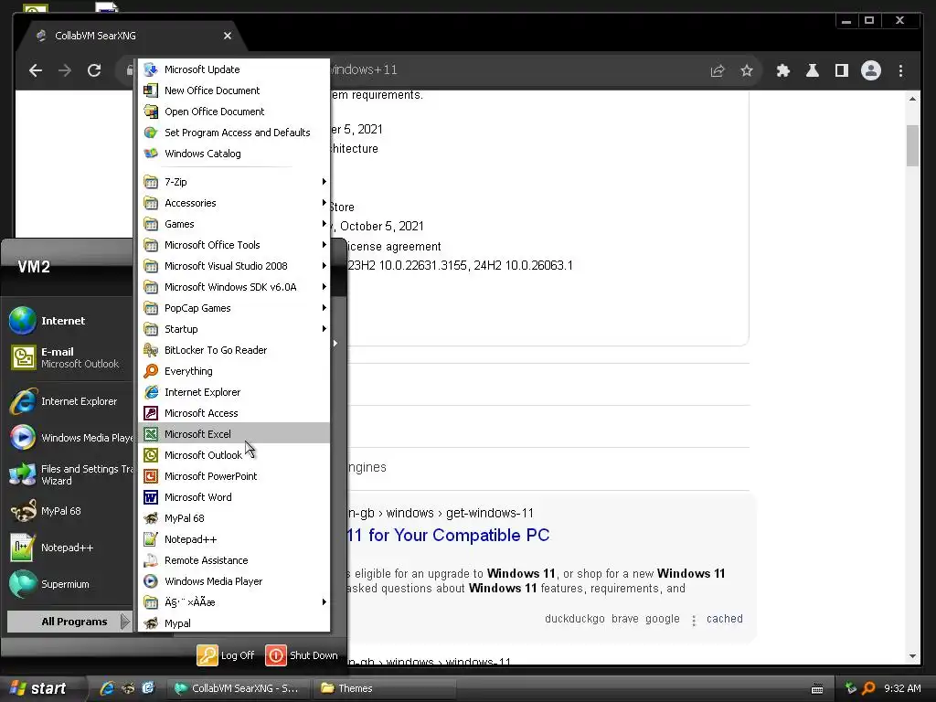Launch Microsoft Excel
936x702 pixels.
233,434
